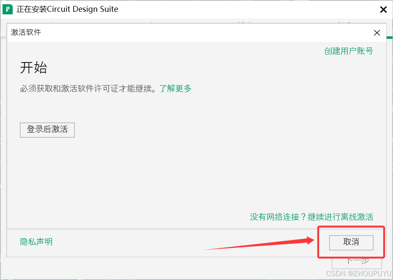Viewport: 393px width, 280px height.
Task: Open the 隐私声明 link
Action: click(x=36, y=242)
